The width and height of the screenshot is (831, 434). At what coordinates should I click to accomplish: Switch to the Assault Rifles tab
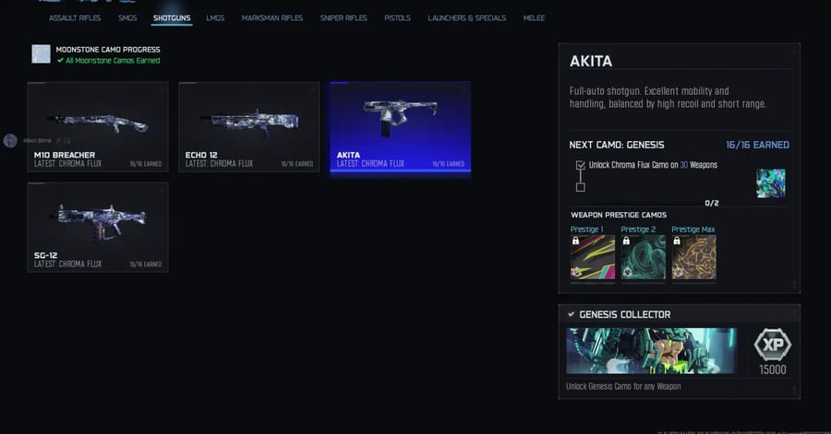click(x=75, y=18)
